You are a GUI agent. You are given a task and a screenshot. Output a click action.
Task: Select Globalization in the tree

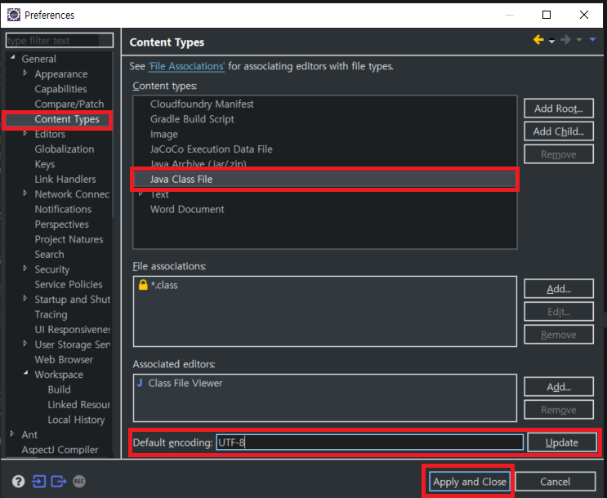[x=65, y=149]
